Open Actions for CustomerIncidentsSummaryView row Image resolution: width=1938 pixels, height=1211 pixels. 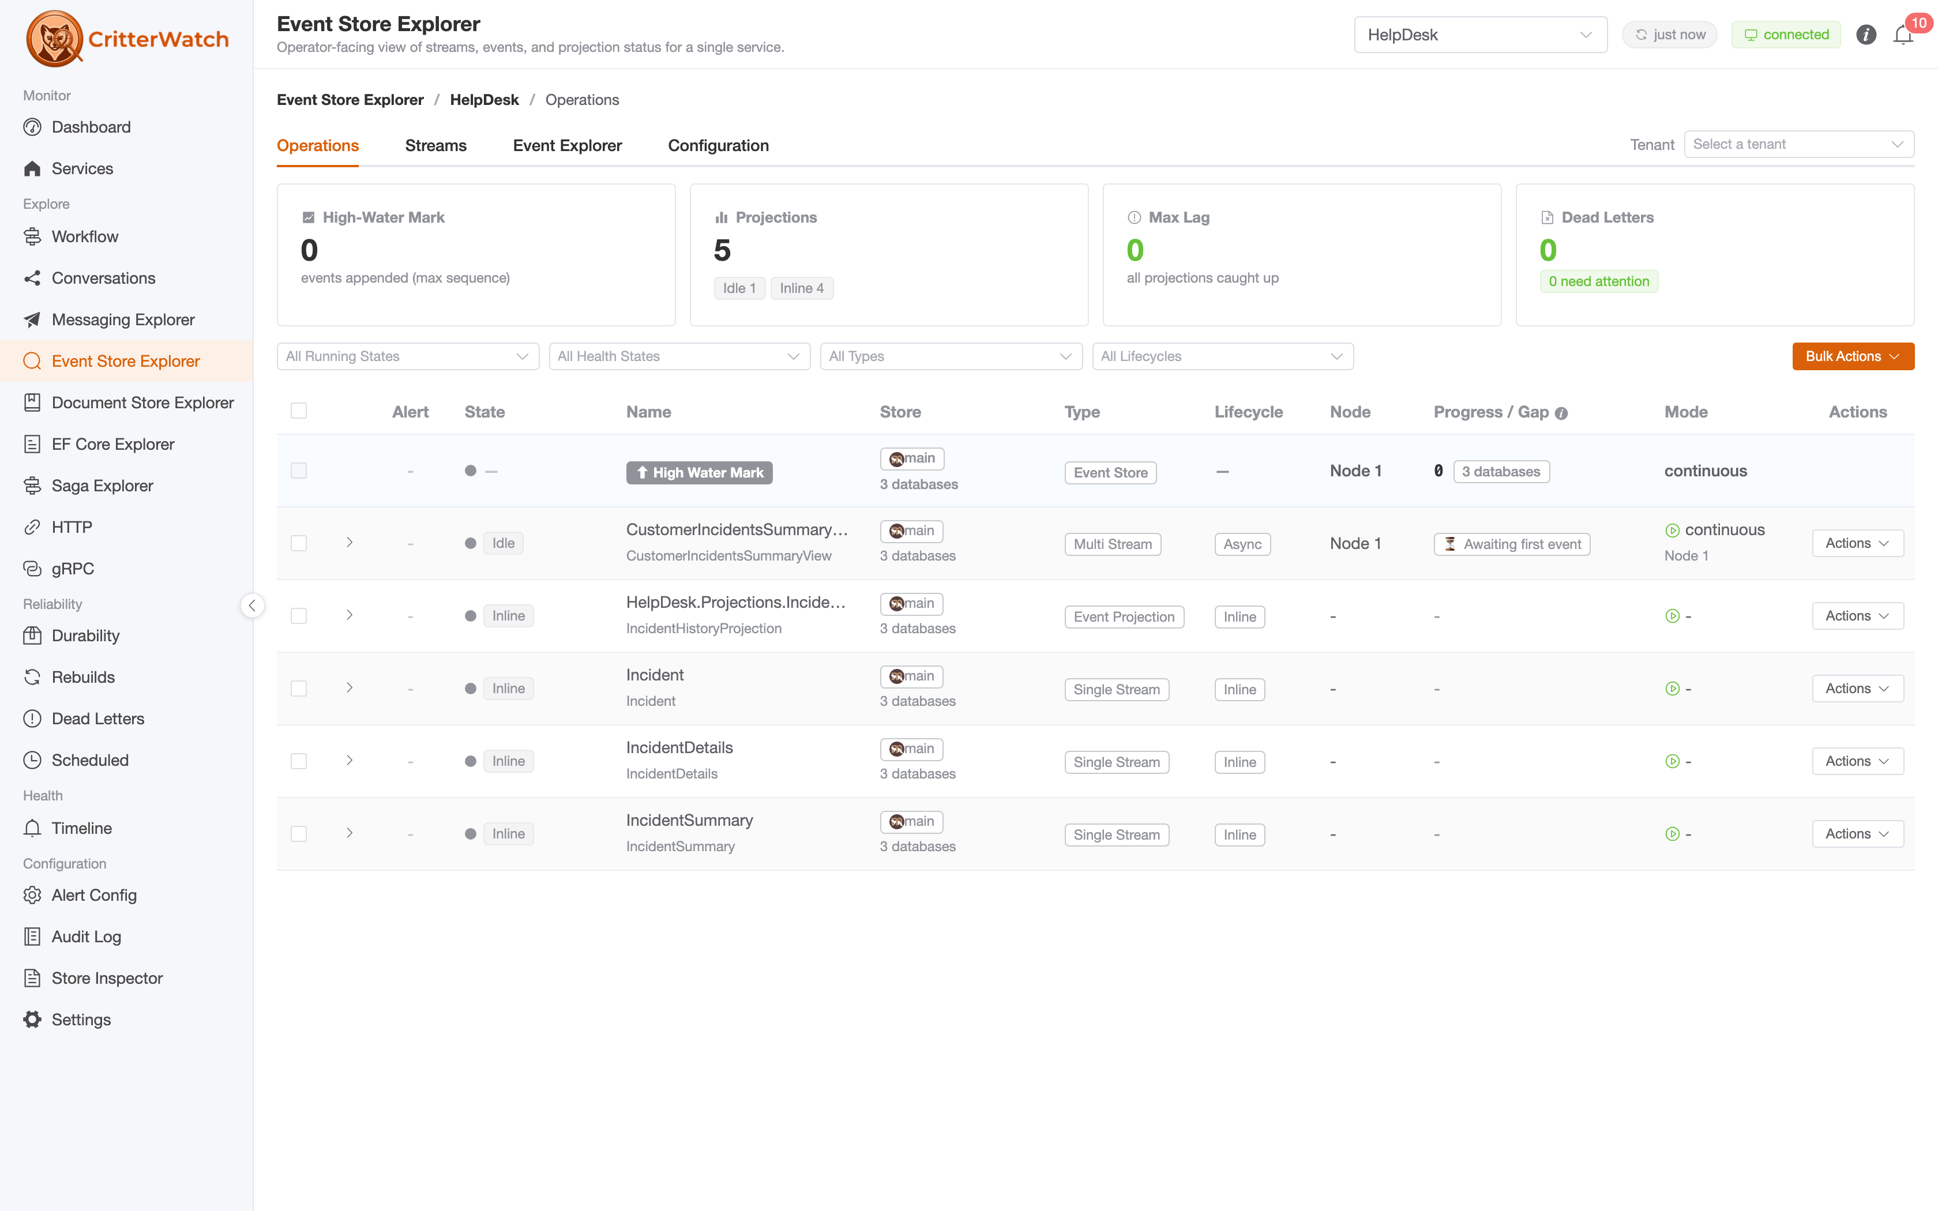(1858, 544)
